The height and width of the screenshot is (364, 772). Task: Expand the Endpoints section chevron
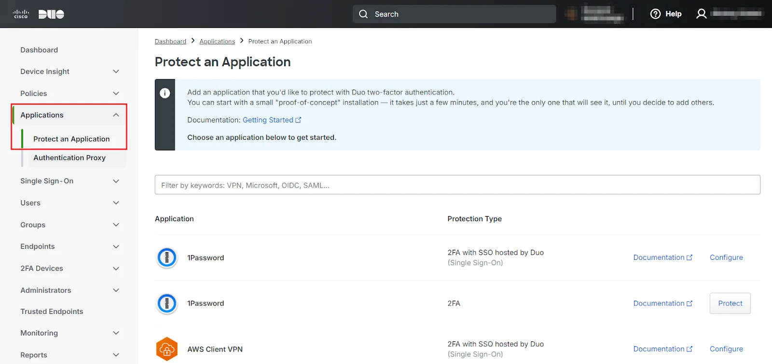116,246
